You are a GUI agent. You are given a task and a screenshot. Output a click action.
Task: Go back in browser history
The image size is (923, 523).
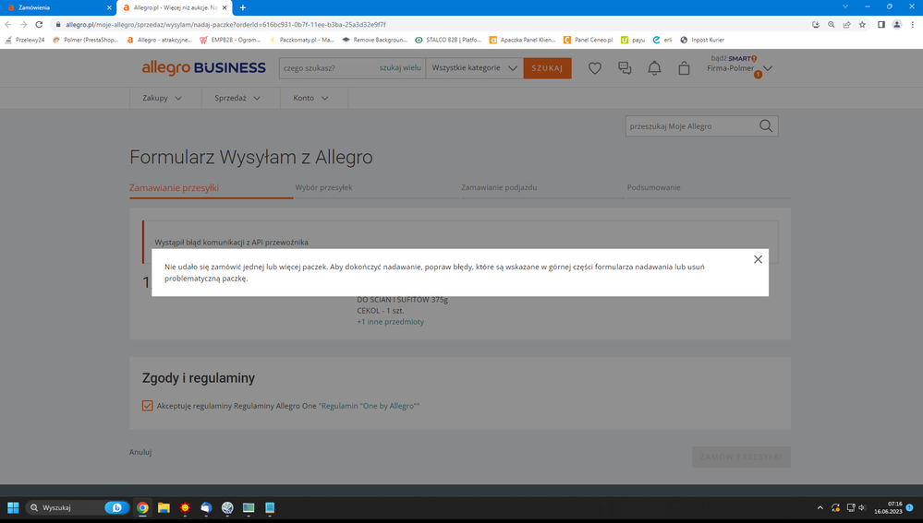pos(8,25)
